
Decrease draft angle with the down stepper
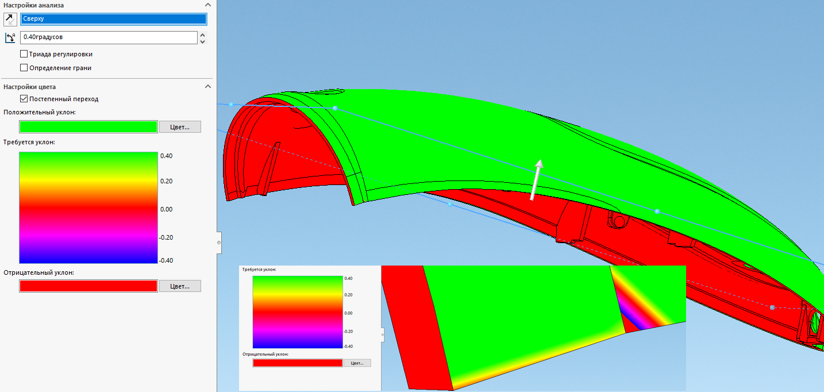pos(202,41)
